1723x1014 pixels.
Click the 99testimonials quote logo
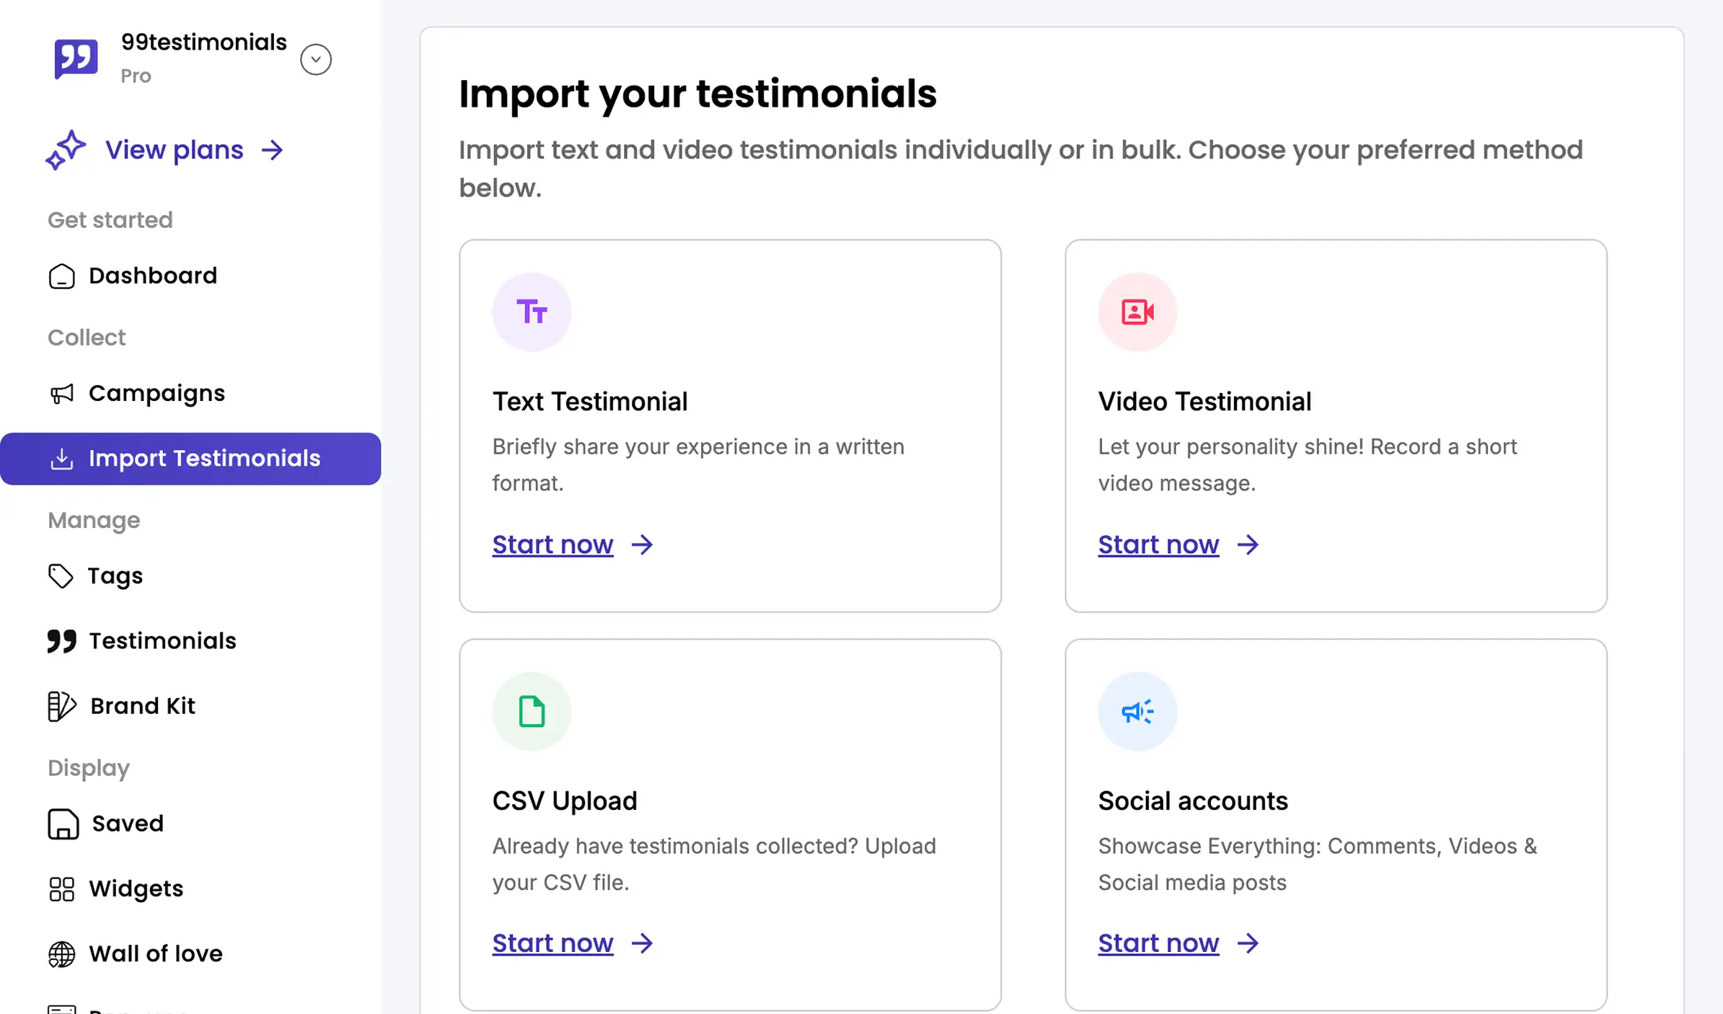coord(75,58)
